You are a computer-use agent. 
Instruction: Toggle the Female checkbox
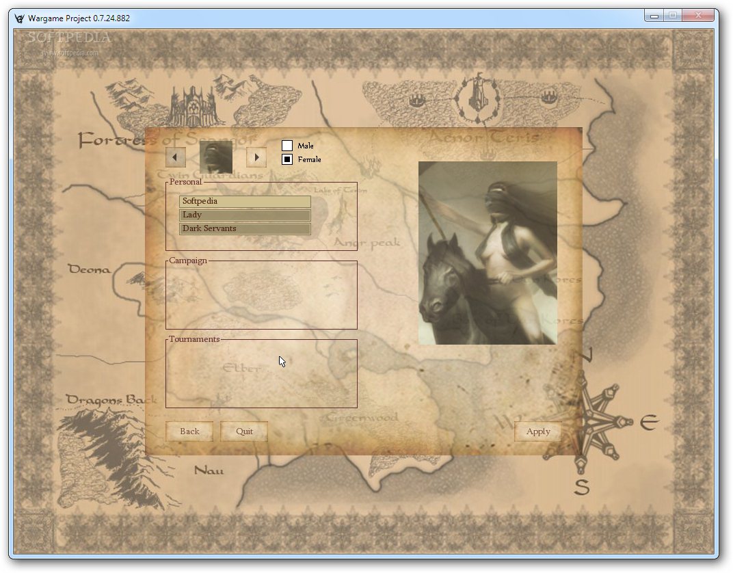pos(287,159)
